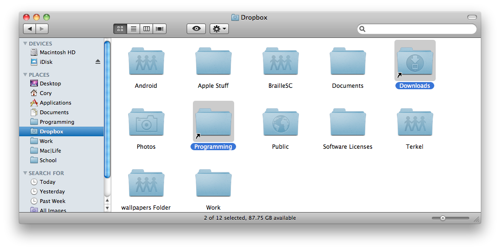Select the Work folder icon in file area
Screen dimensions: 500x250
[x=214, y=183]
